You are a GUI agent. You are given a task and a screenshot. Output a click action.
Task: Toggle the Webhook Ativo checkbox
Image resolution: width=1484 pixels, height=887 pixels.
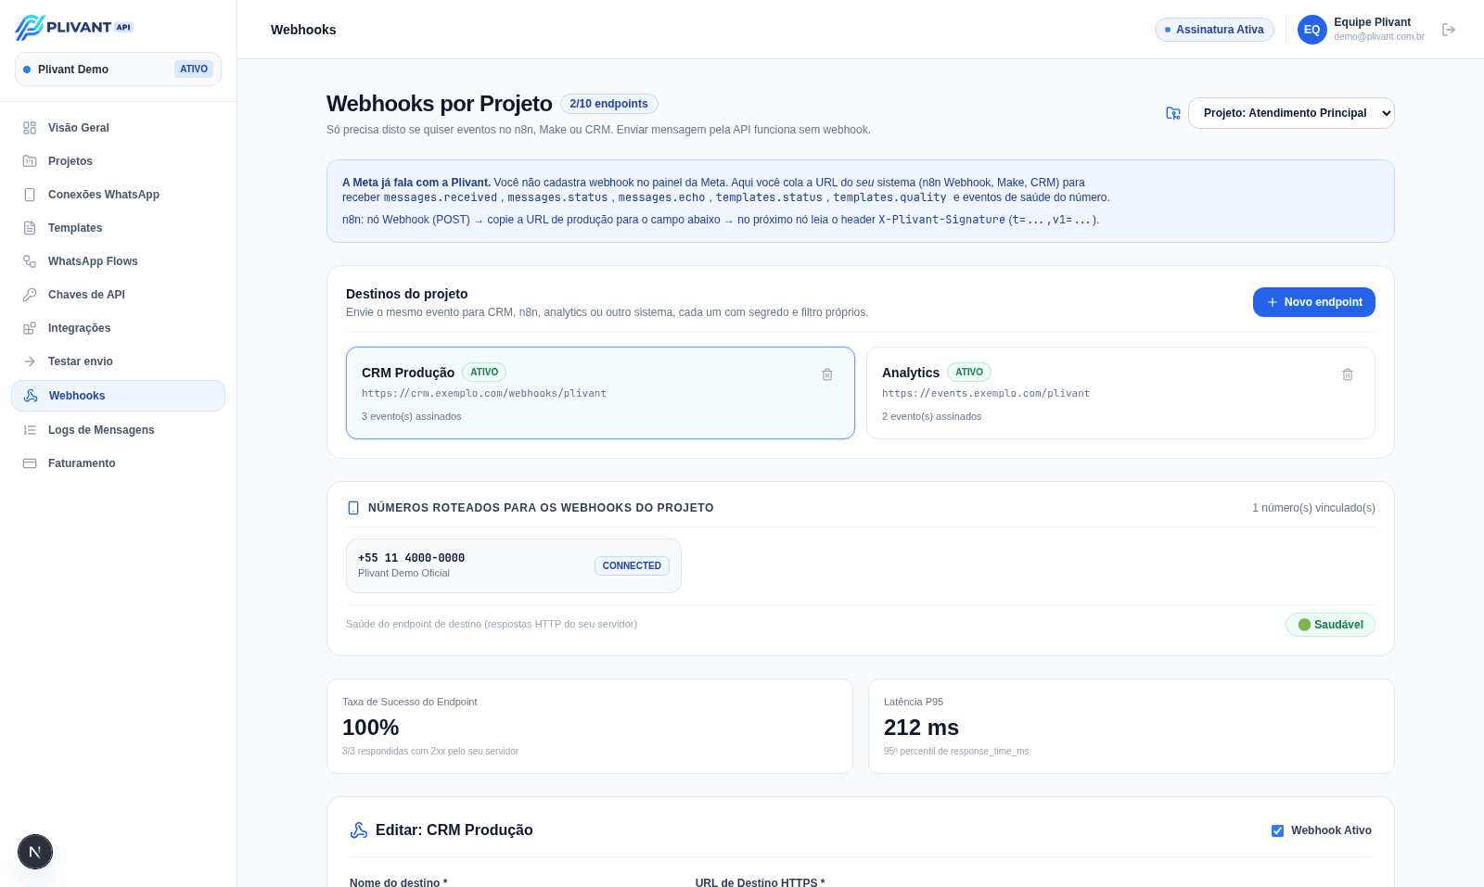[x=1277, y=830]
